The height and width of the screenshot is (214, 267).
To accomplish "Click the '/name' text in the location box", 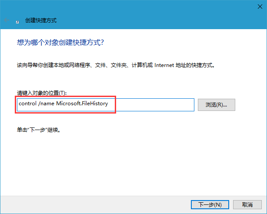I will click(47, 104).
